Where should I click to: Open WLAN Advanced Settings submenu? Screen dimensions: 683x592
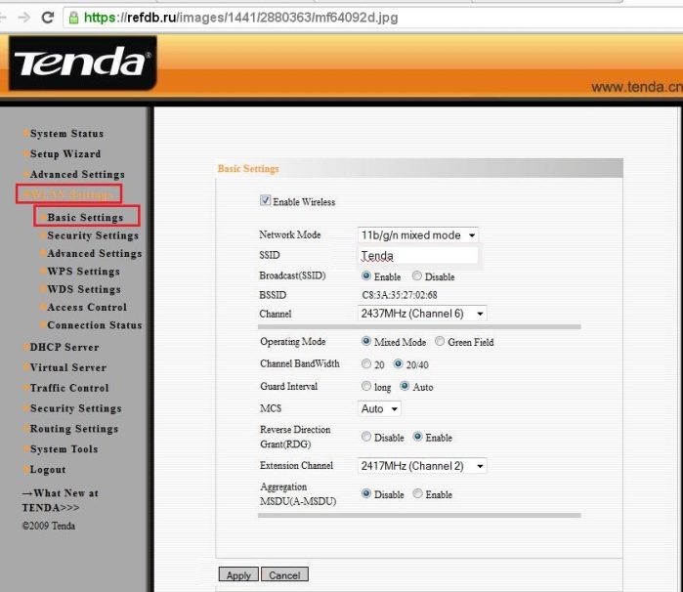pyautogui.click(x=95, y=254)
